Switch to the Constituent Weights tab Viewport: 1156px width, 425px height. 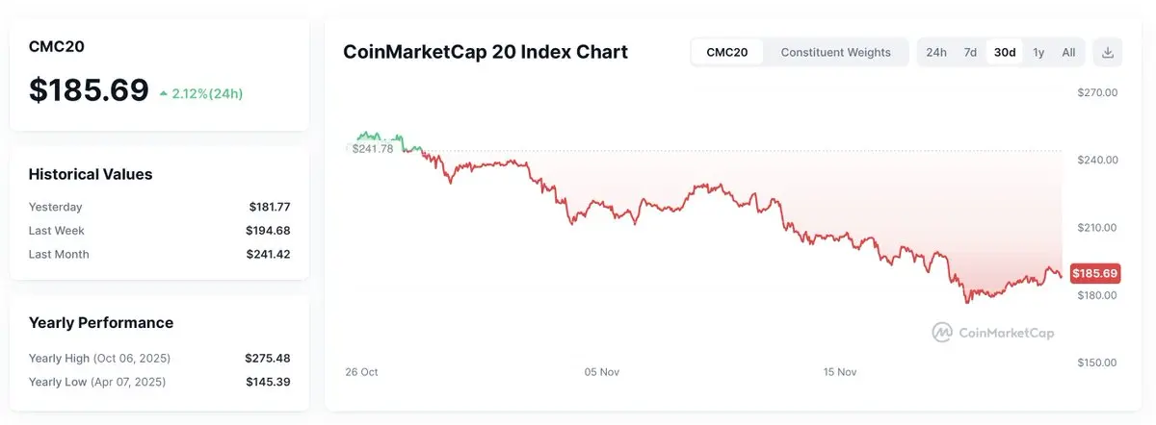835,52
